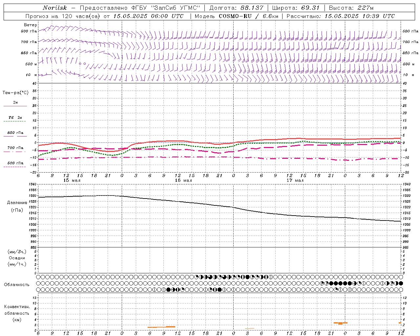Image resolution: width=420 pixels, height=336 pixels.
Task: Click the '(мм/3ч.)' precipitation unit label
Action: coord(17,252)
